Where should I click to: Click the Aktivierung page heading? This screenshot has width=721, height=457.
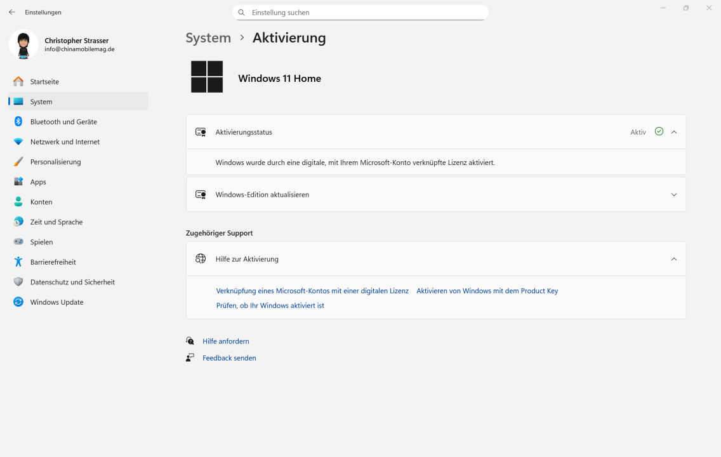289,37
